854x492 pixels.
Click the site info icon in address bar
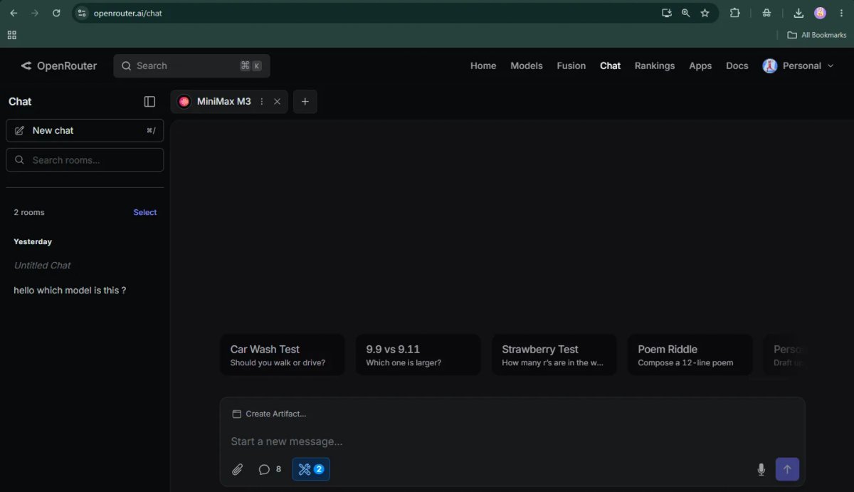(82, 13)
